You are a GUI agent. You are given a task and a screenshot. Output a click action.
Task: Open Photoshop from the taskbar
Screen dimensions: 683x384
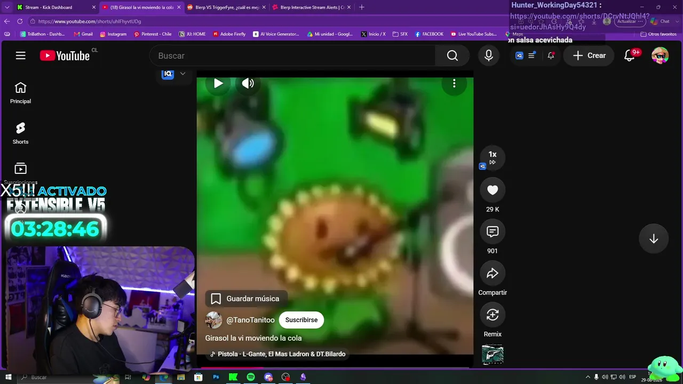pos(216,377)
